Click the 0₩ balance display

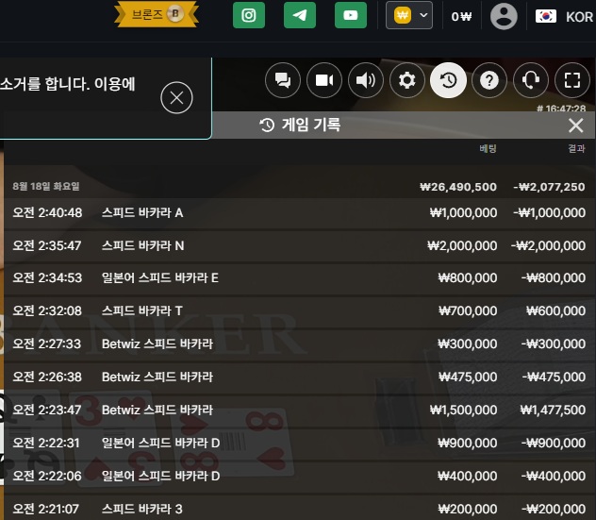coord(461,17)
